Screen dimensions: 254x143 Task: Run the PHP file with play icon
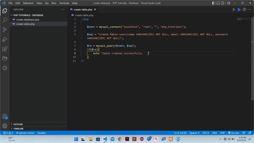pos(234,10)
